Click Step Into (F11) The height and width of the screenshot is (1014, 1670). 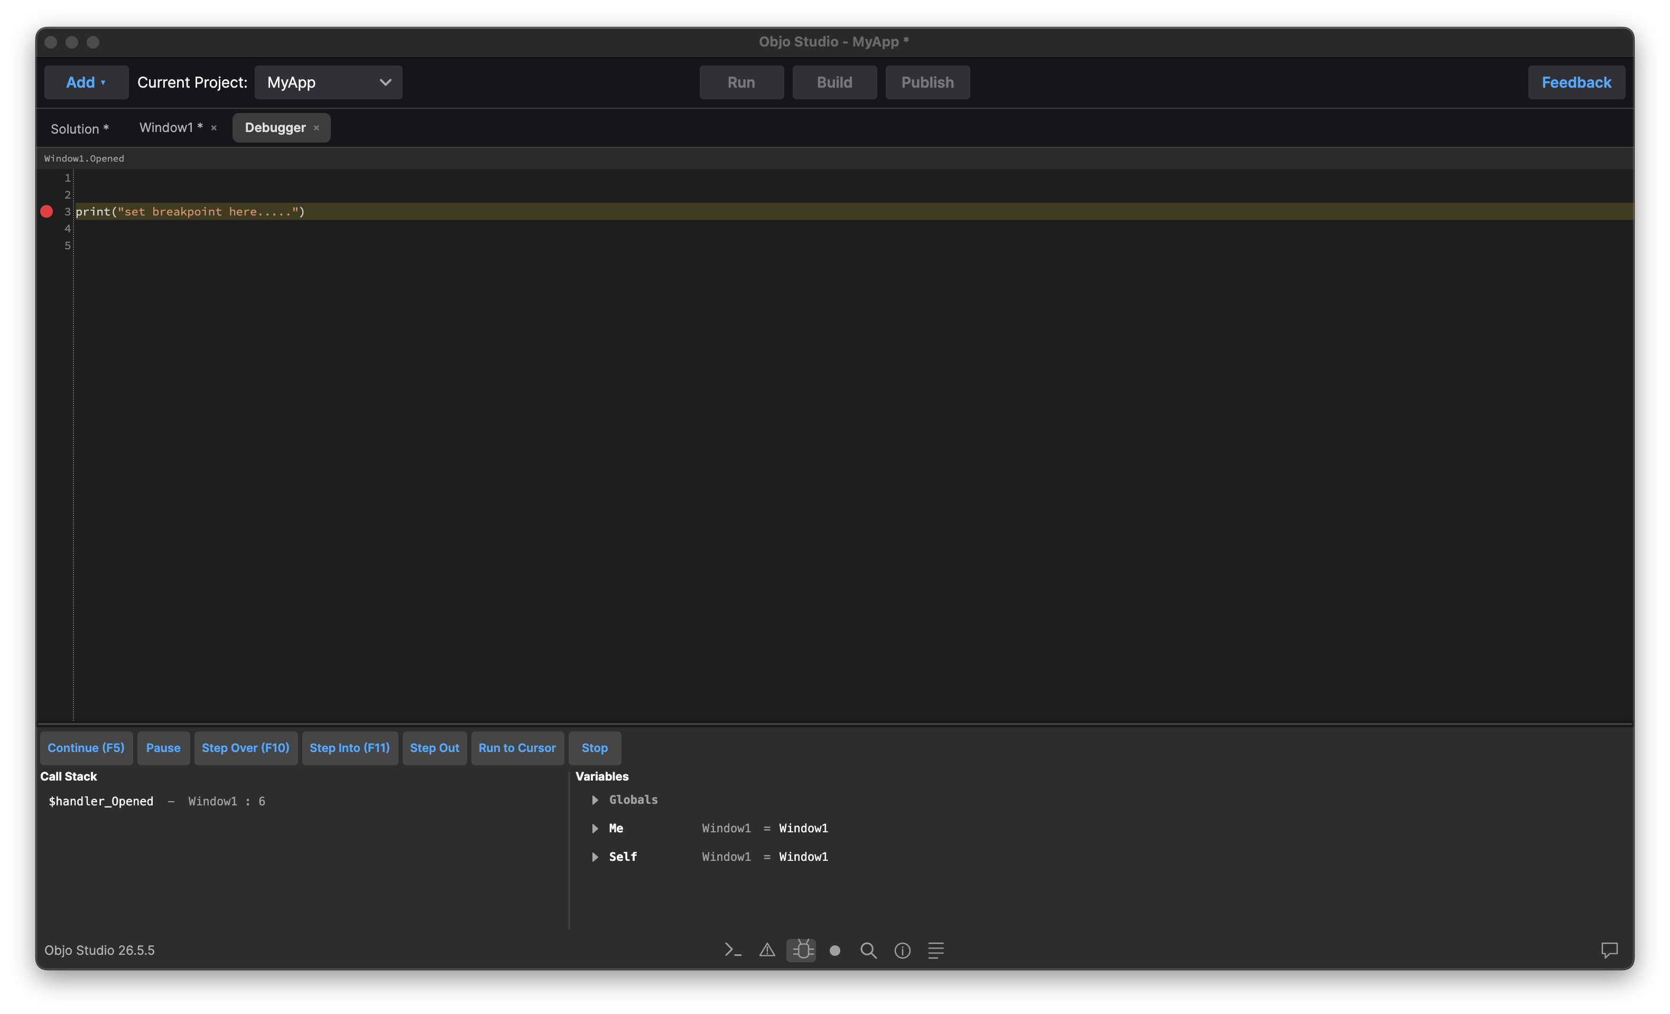tap(350, 748)
